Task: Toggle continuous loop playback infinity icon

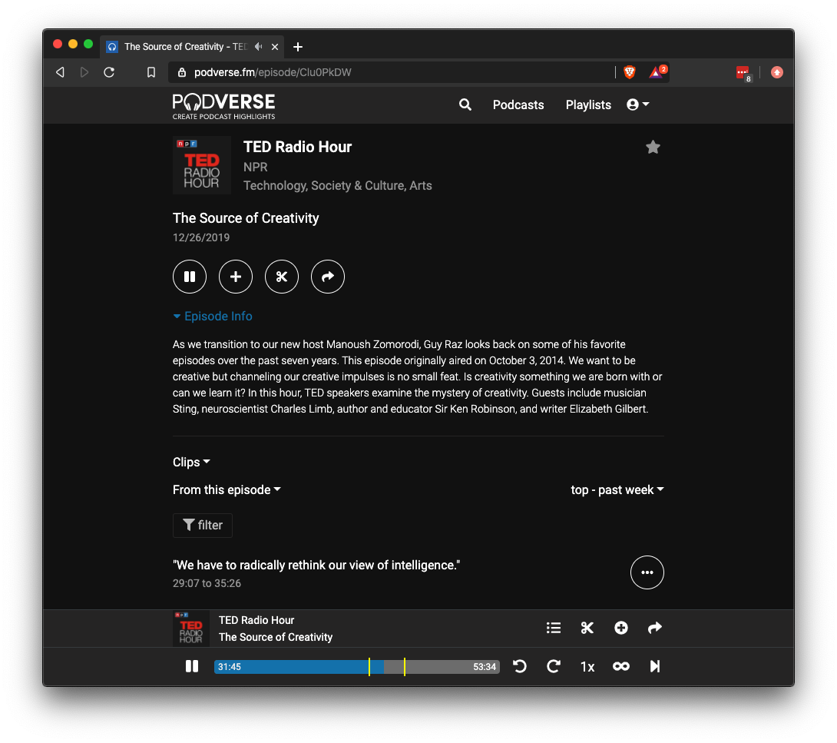Action: click(621, 667)
